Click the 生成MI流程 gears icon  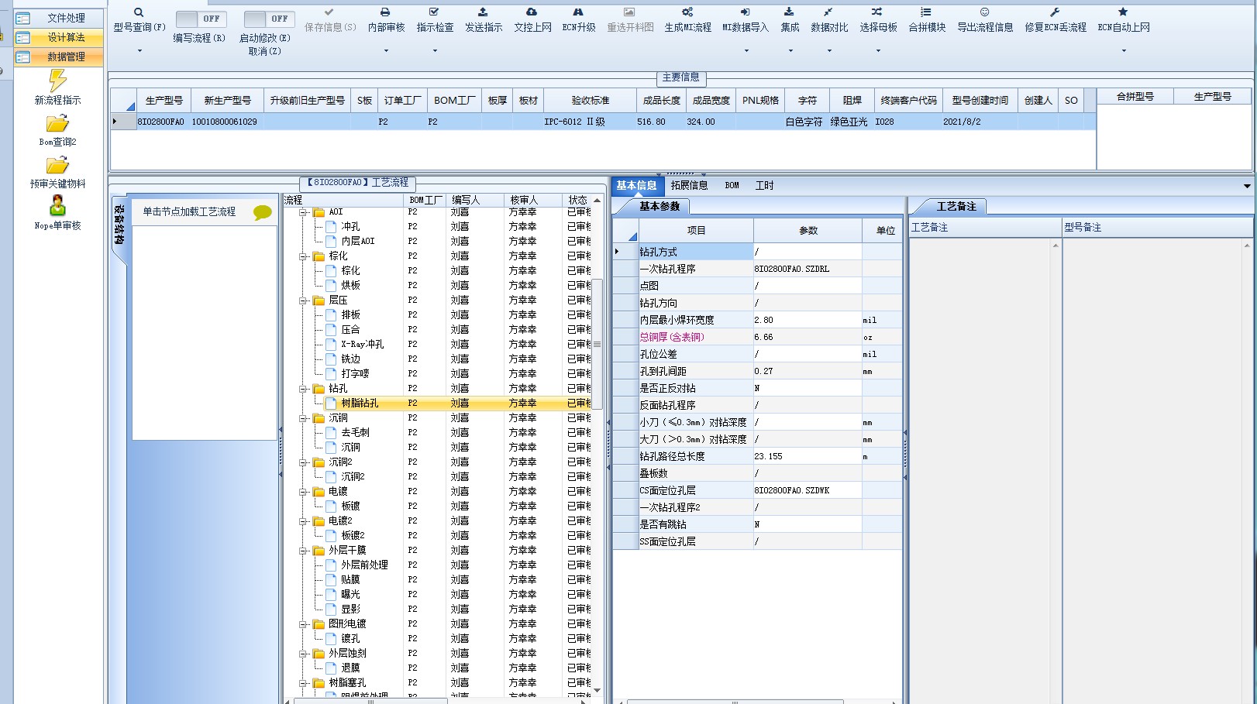pos(687,12)
